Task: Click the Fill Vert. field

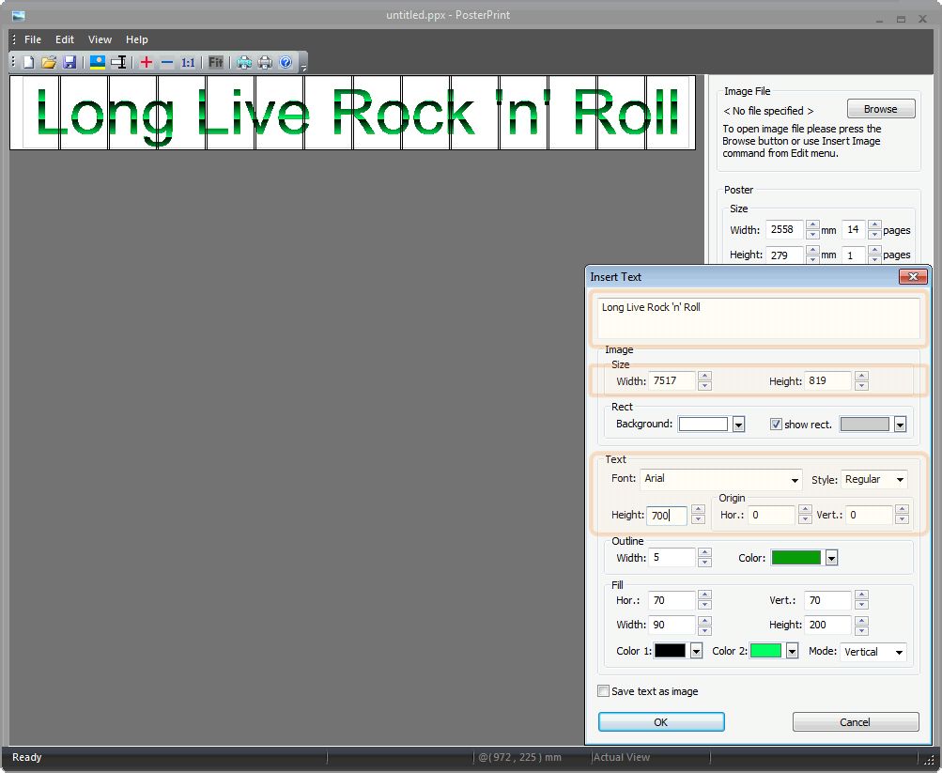Action: coord(827,600)
